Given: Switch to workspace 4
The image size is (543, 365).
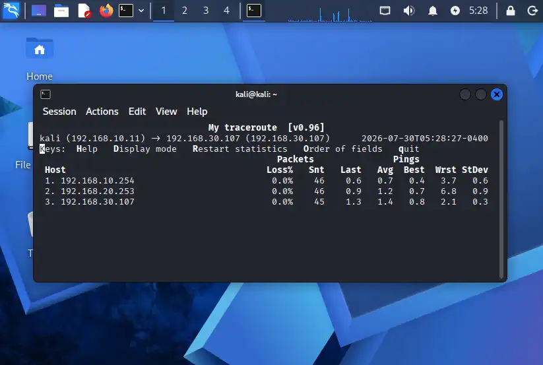Looking at the screenshot, I should 226,11.
